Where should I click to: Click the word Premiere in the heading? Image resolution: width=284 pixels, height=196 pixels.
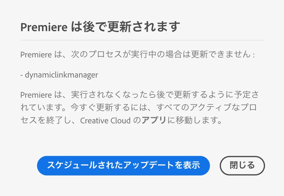[44, 27]
